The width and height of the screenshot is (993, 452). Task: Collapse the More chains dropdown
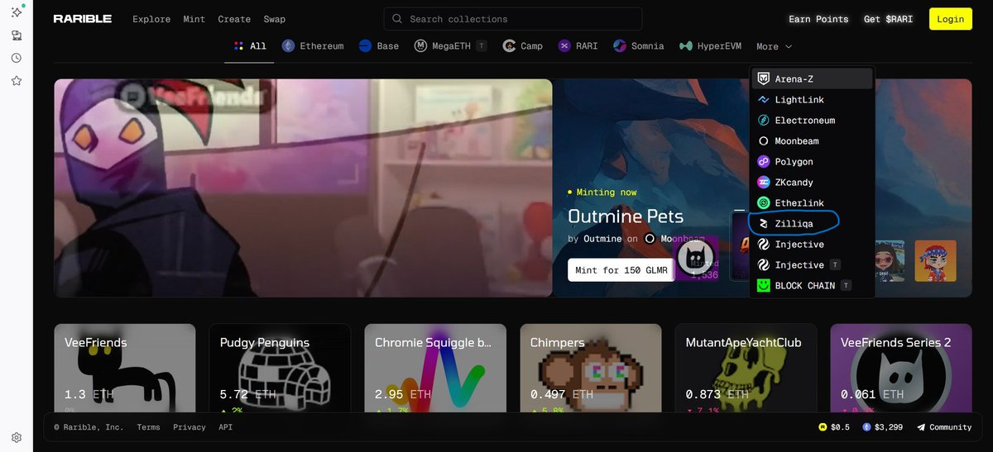(774, 46)
